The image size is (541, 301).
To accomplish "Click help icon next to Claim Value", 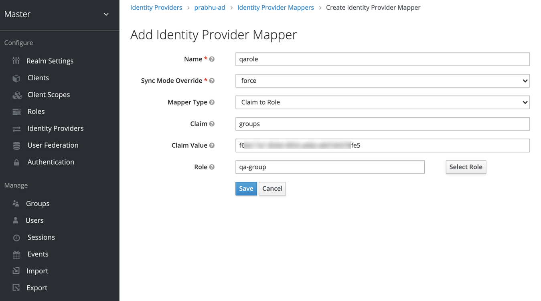I will [212, 145].
